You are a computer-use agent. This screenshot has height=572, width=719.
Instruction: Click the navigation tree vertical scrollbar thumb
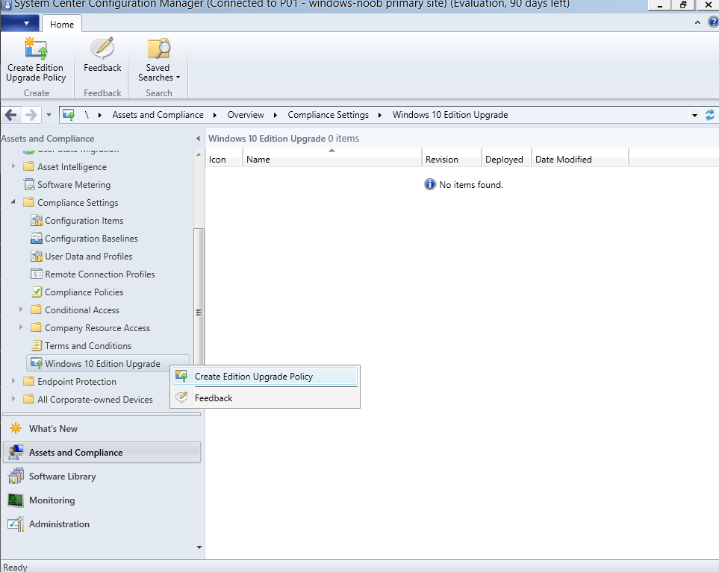tap(199, 312)
